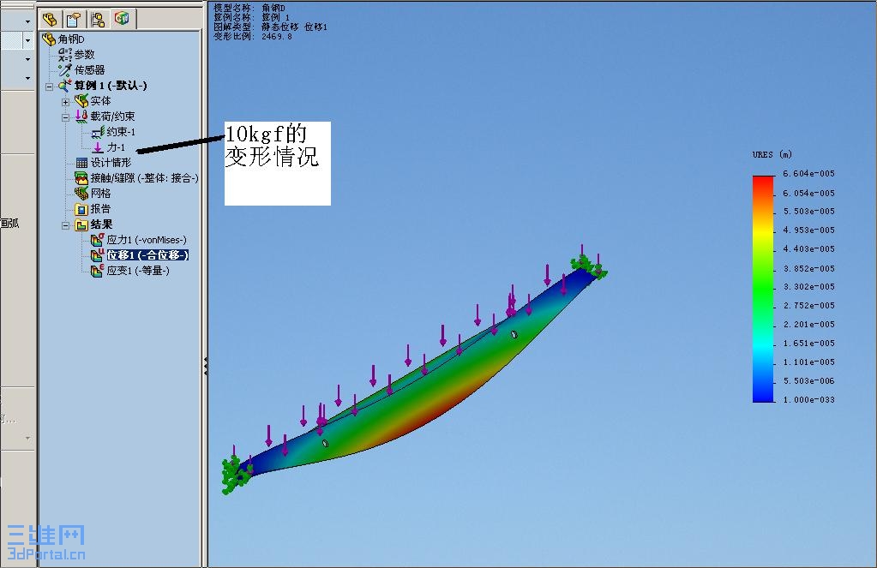Click the URES (m) legend title

click(772, 154)
